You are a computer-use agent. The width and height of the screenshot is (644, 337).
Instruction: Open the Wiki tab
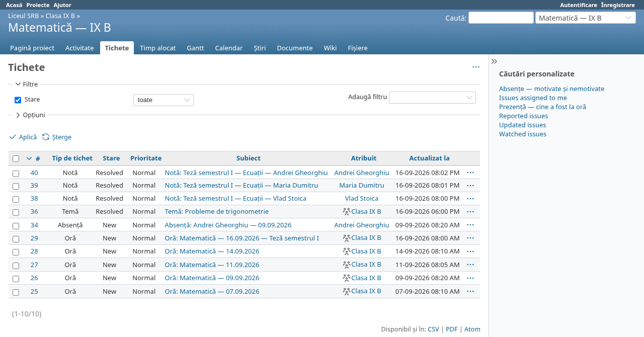click(330, 48)
